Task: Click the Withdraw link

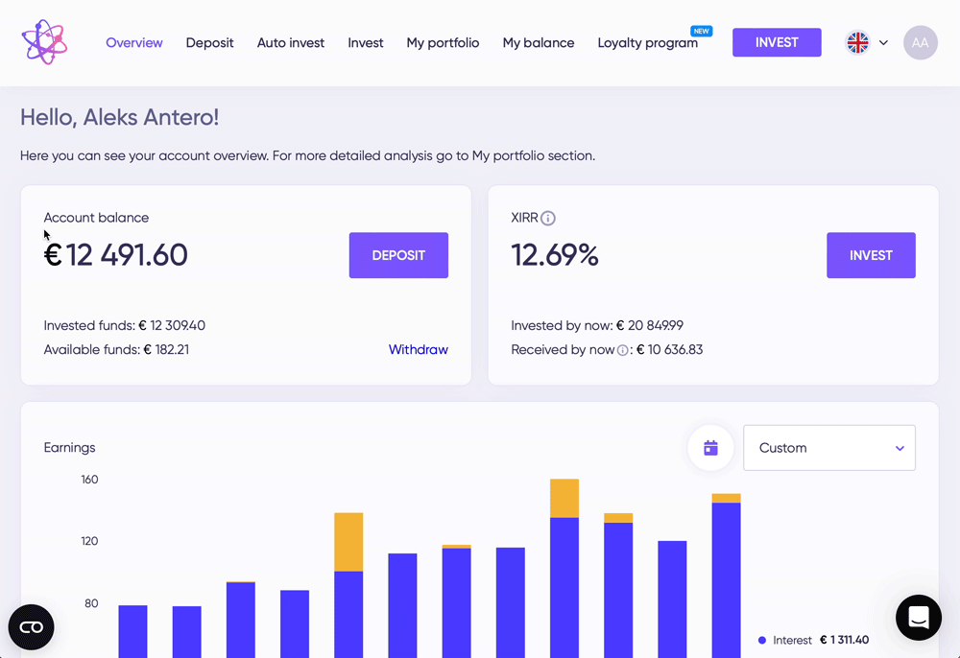Action: (418, 350)
